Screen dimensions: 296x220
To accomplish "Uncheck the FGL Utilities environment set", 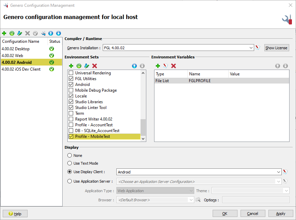I will click(71, 78).
